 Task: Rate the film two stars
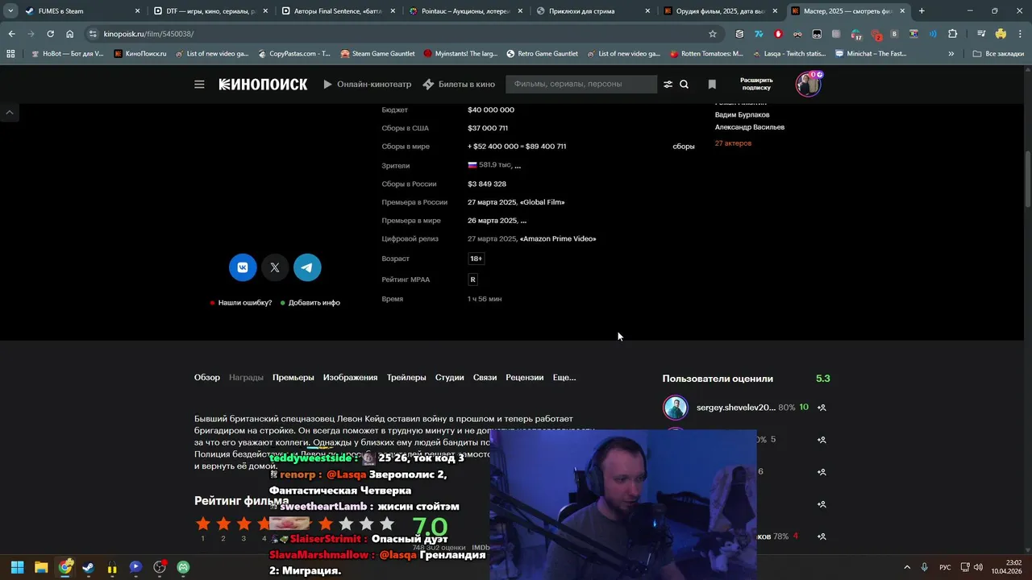click(223, 524)
